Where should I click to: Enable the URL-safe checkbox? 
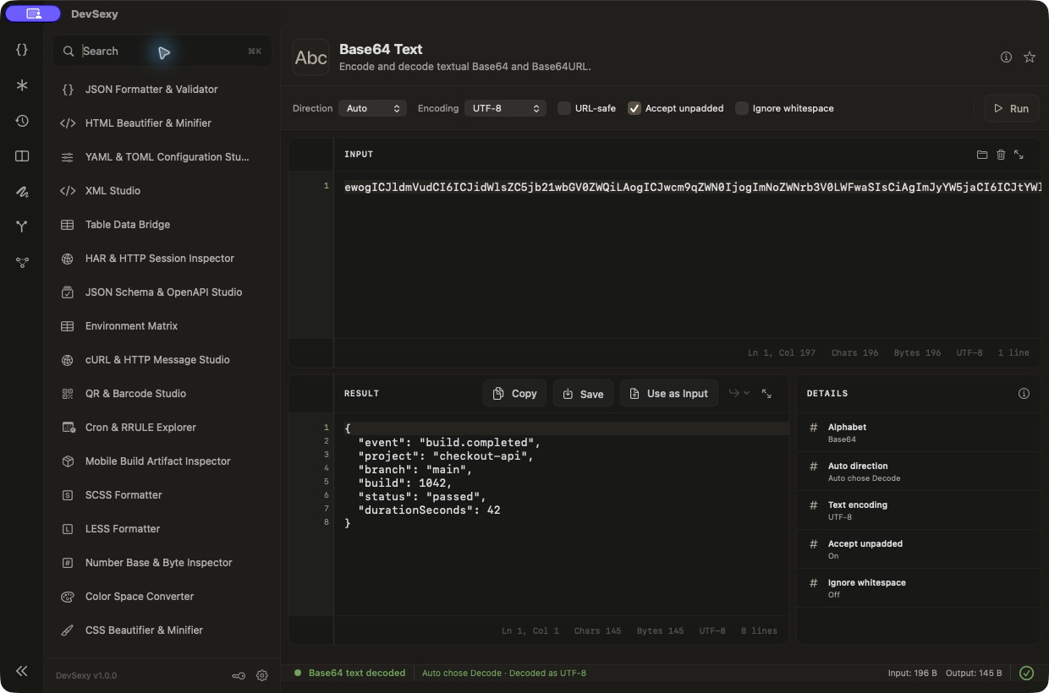click(564, 108)
